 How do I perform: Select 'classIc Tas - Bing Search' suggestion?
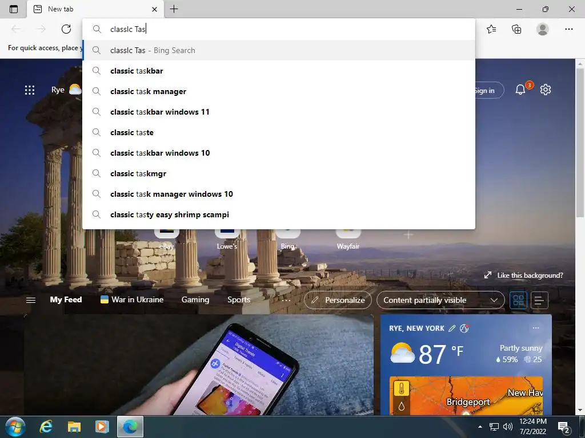click(x=278, y=50)
